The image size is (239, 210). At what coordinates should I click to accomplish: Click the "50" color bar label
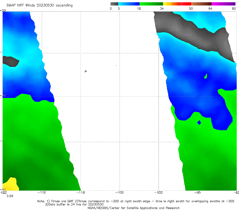tap(191, 8)
